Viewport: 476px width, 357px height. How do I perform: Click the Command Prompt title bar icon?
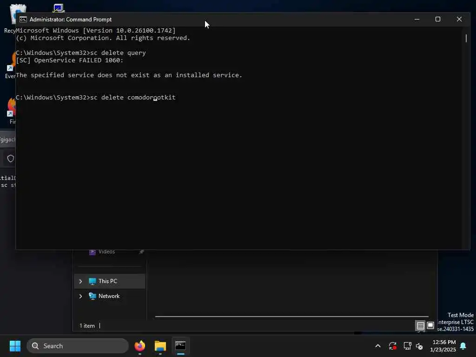pyautogui.click(x=23, y=20)
